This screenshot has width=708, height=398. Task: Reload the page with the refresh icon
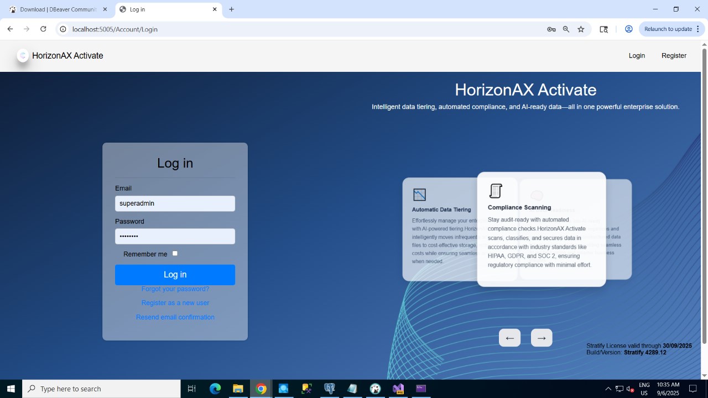click(x=43, y=29)
